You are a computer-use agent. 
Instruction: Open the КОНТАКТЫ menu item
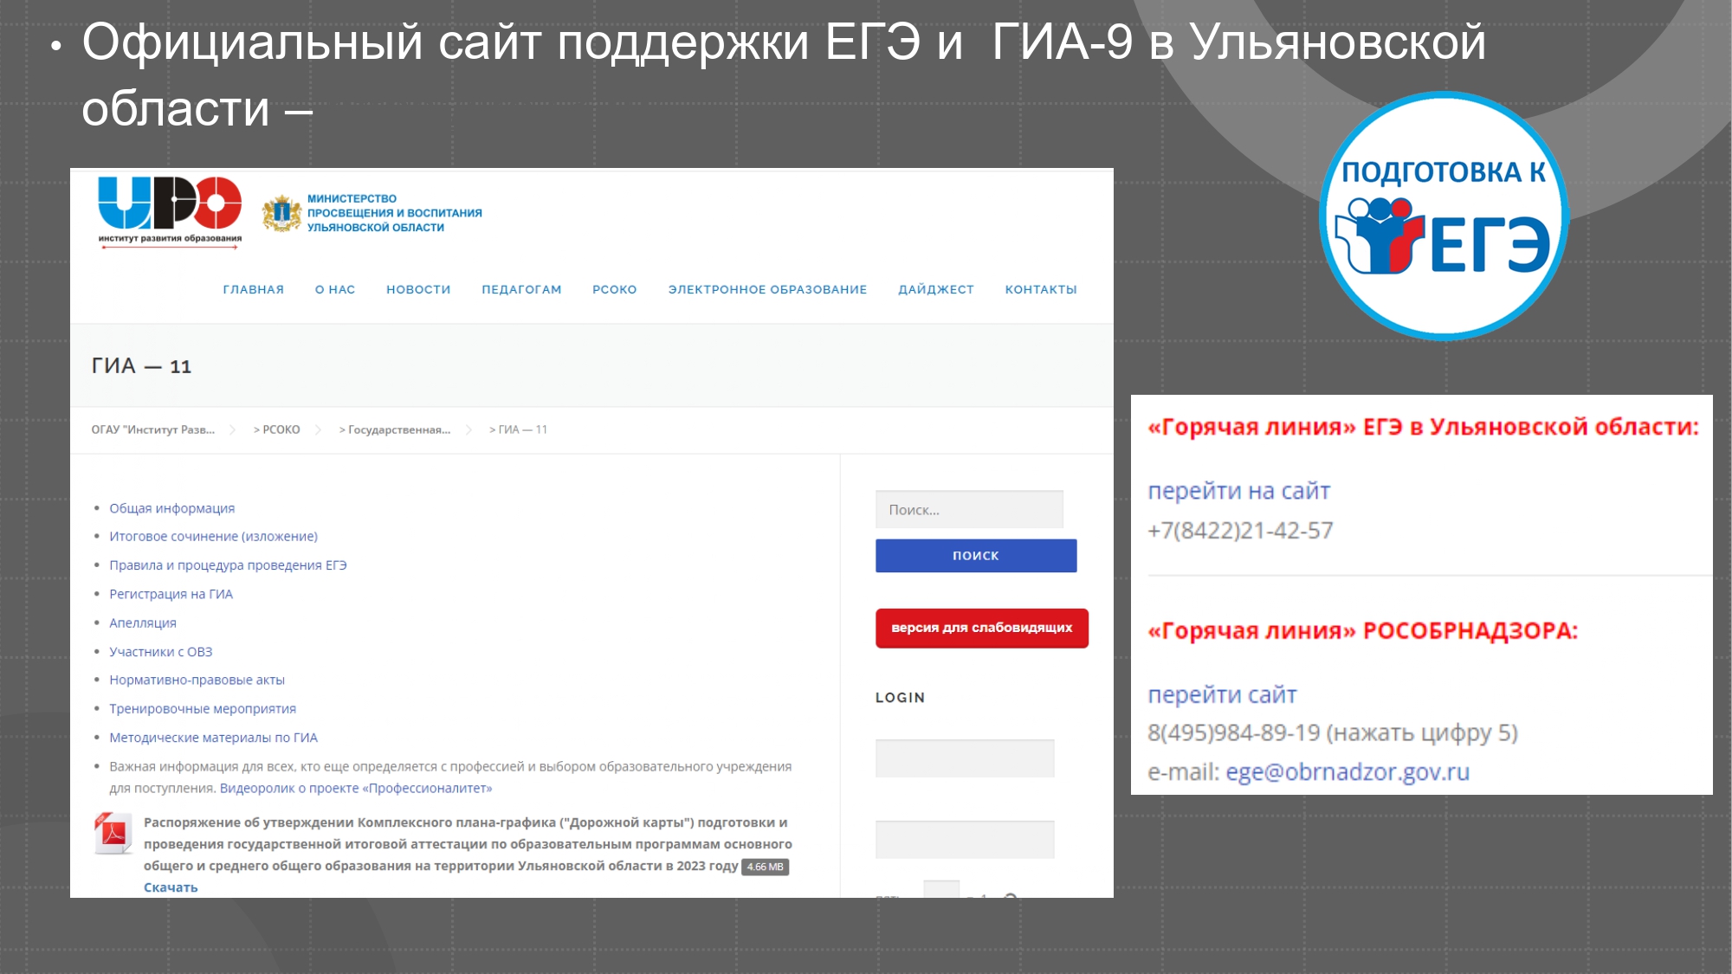[1041, 289]
